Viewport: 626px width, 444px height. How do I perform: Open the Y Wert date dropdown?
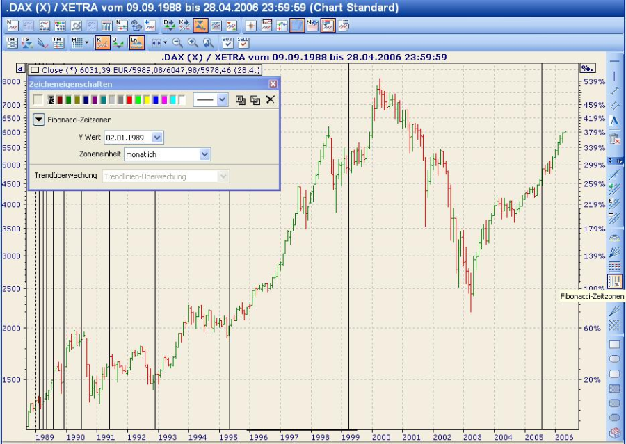(x=156, y=138)
